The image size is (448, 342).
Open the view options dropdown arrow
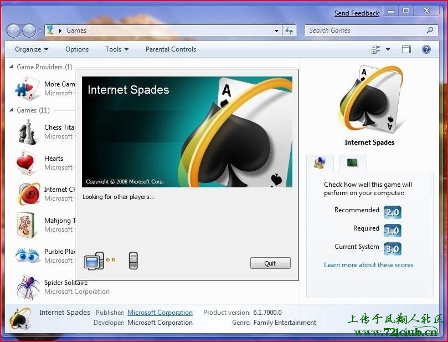(x=388, y=49)
